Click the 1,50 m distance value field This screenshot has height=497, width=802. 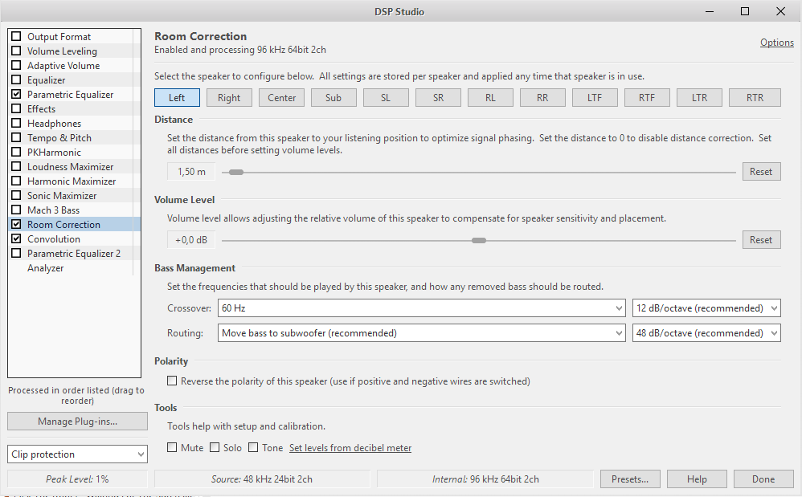click(191, 172)
